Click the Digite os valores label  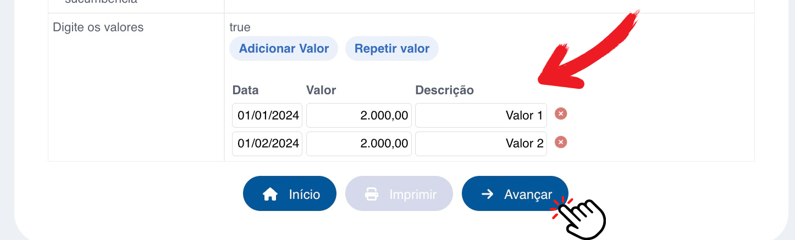98,27
